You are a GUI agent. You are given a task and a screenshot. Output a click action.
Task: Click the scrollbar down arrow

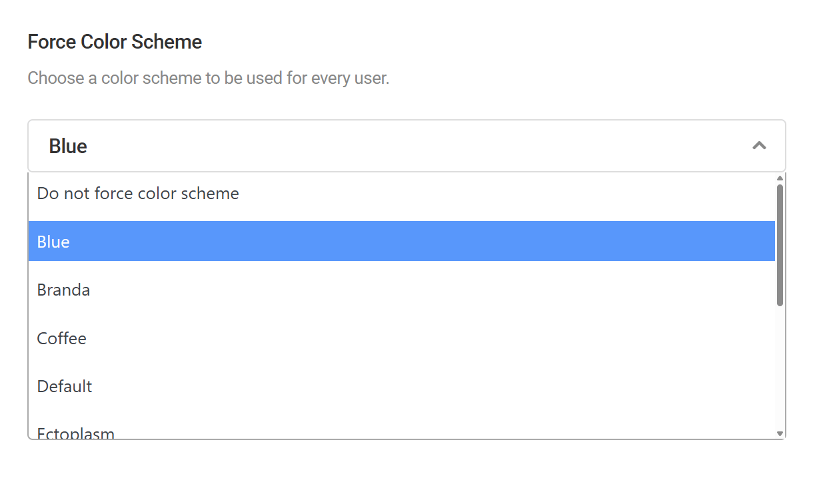coord(780,433)
